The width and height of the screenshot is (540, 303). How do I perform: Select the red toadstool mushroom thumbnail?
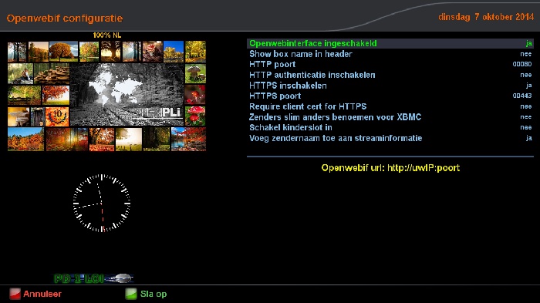[195, 116]
